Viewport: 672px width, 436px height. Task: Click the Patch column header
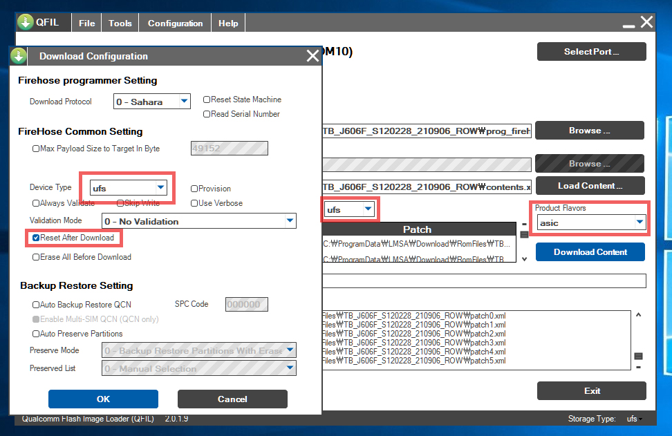(x=419, y=229)
